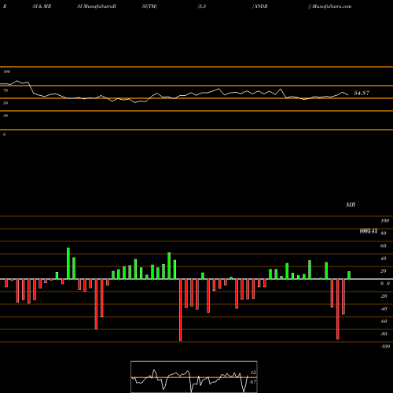This screenshot has height=393, width=393.
Task: Click the -60 label on MR axis
Action: click(x=384, y=321)
